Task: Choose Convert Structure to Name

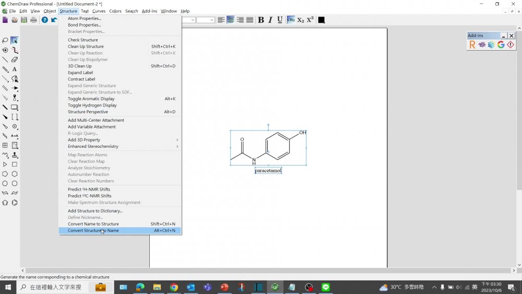Action: click(93, 231)
